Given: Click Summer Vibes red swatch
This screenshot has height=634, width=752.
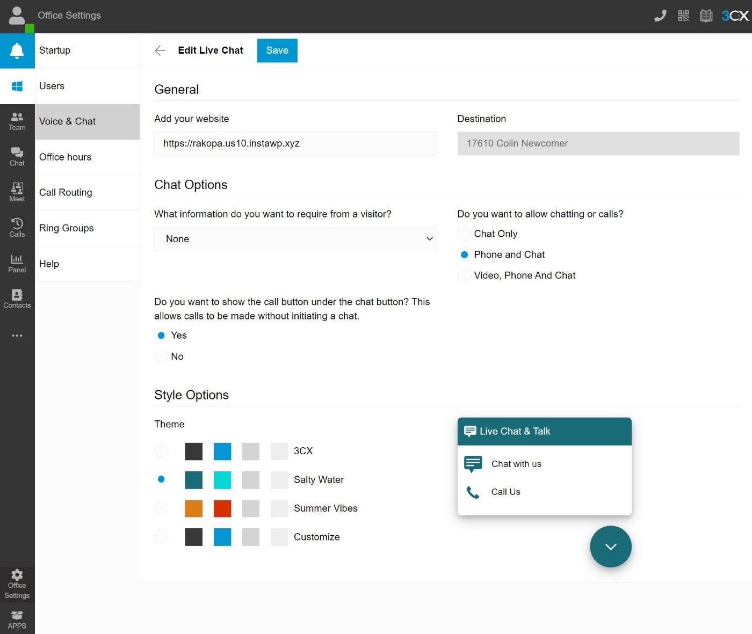Looking at the screenshot, I should (x=222, y=508).
